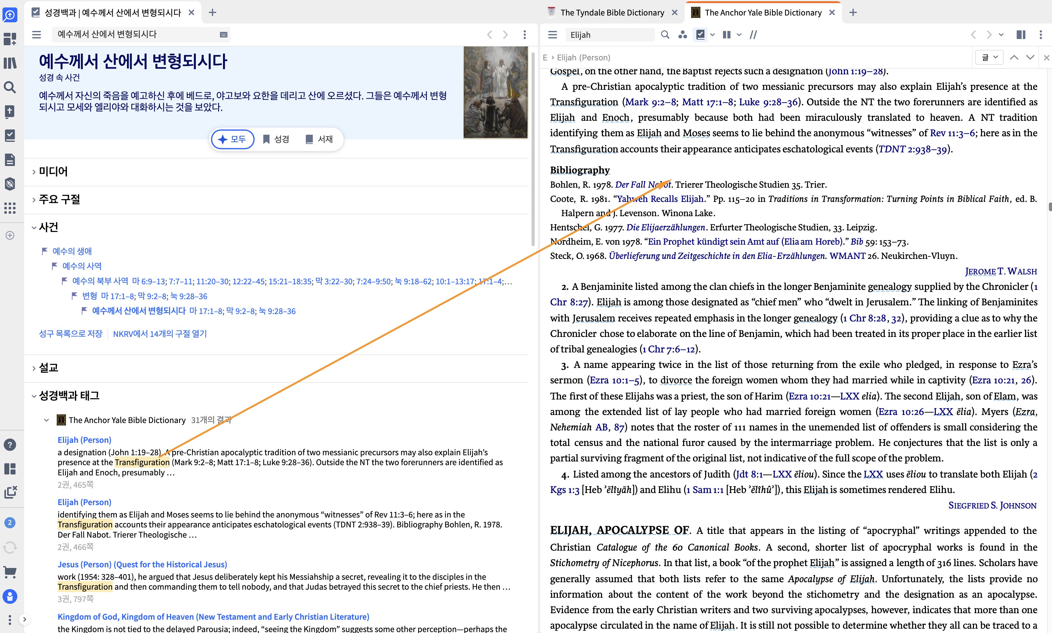The image size is (1052, 633).
Task: Jump to the previous section with the up arrow
Action: (x=1015, y=57)
